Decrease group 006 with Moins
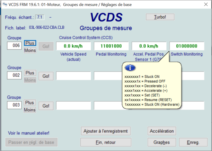This screenshot has height=151, width=212. (x=30, y=50)
